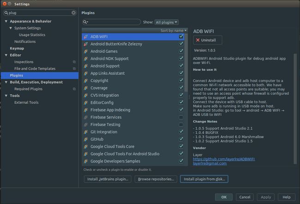Click the Copyright plugin icon
Viewport: 300px width, 204px height.
[x=86, y=80]
